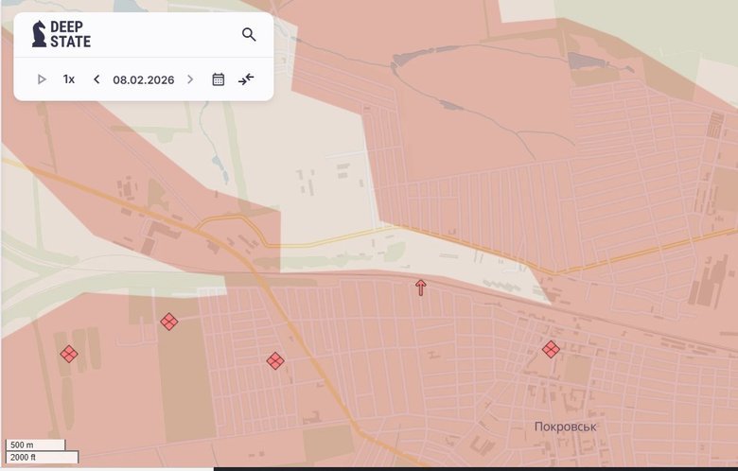Click the DeepState knight logo
The image size is (738, 471).
[39, 35]
